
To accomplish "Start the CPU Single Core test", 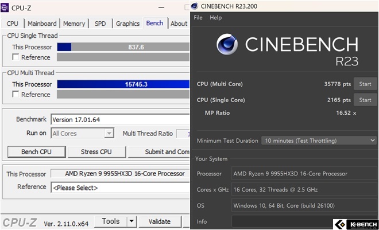I will (x=365, y=100).
